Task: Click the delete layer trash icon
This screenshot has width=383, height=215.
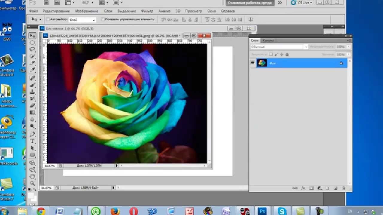Action: tap(343, 188)
